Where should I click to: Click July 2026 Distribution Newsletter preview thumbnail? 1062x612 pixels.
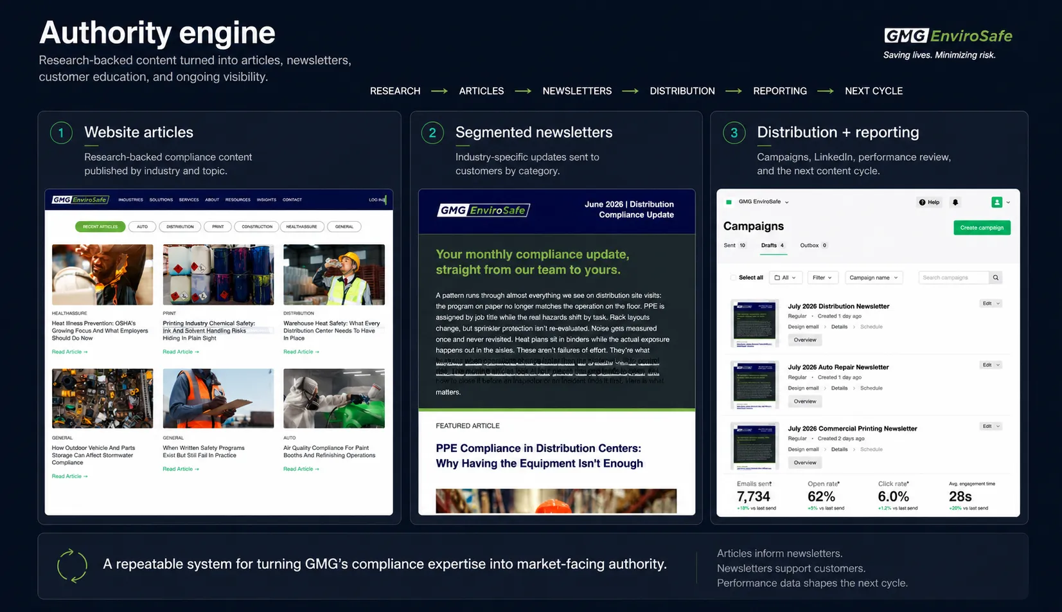click(755, 323)
